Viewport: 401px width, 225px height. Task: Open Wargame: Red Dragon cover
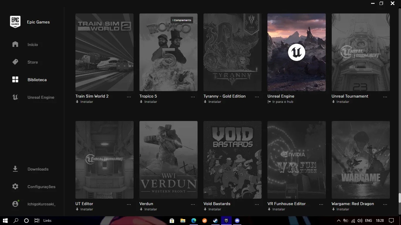[x=361, y=160]
